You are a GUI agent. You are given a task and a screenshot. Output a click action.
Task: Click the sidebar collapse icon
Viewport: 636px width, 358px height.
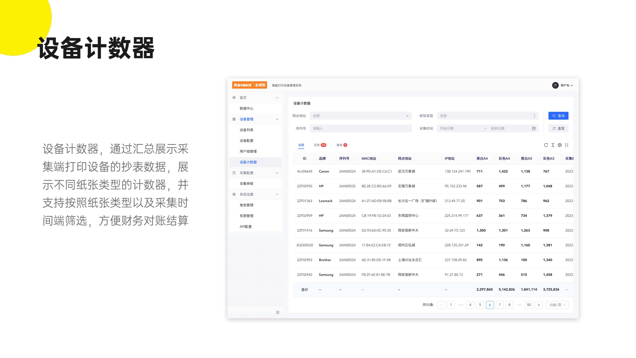click(278, 312)
